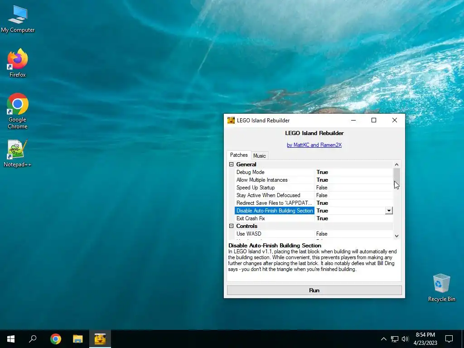Click False value of Stay Active When Defocused

(322, 195)
